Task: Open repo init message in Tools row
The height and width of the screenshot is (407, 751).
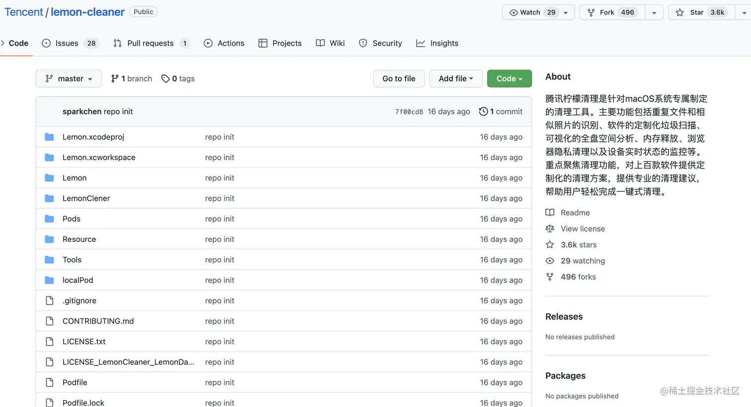Action: (x=220, y=259)
